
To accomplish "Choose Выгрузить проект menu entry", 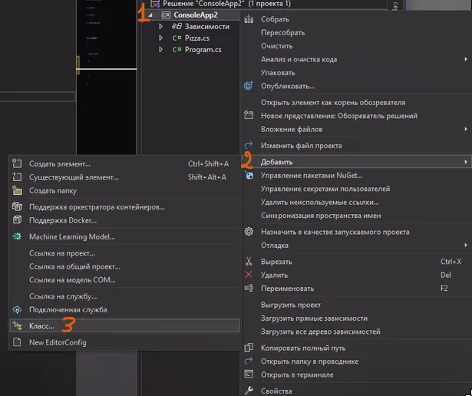I will point(291,305).
